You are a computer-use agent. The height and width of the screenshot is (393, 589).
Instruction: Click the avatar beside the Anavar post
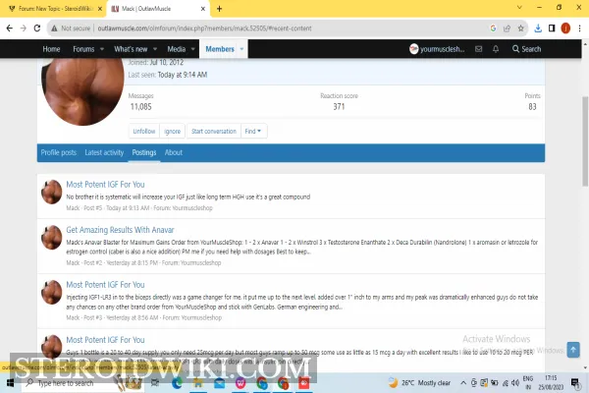pyautogui.click(x=51, y=238)
